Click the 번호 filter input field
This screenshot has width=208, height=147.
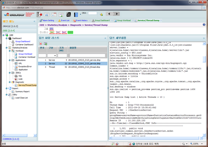[x=42, y=56]
